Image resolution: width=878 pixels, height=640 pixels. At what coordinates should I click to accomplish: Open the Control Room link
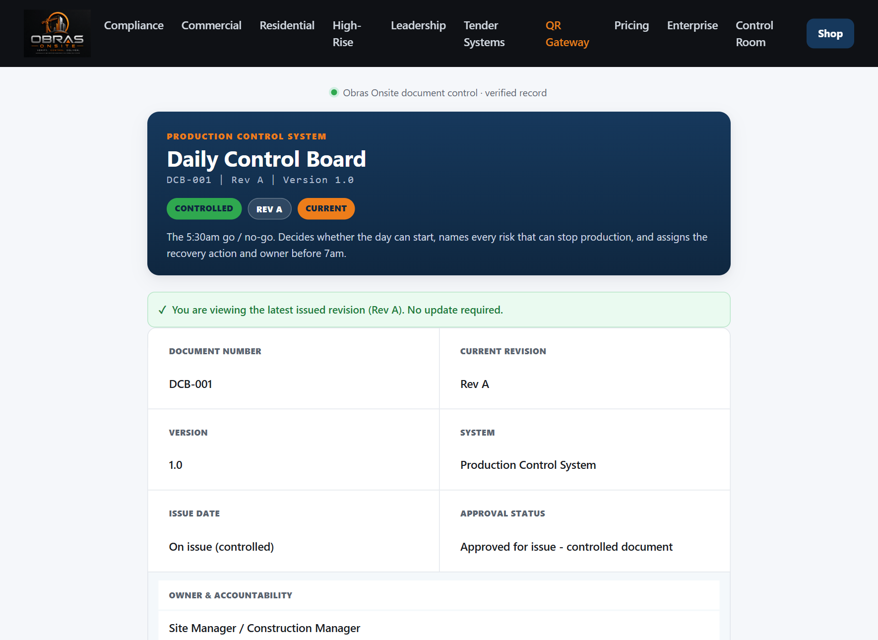point(754,34)
